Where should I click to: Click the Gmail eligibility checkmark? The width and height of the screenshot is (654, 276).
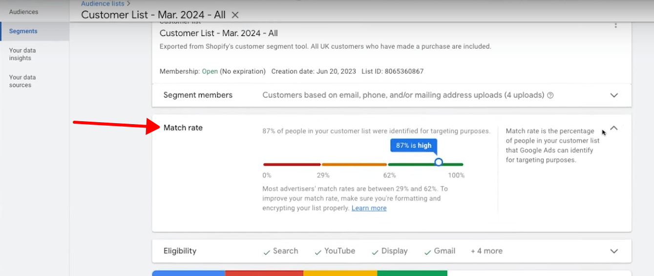pyautogui.click(x=428, y=252)
